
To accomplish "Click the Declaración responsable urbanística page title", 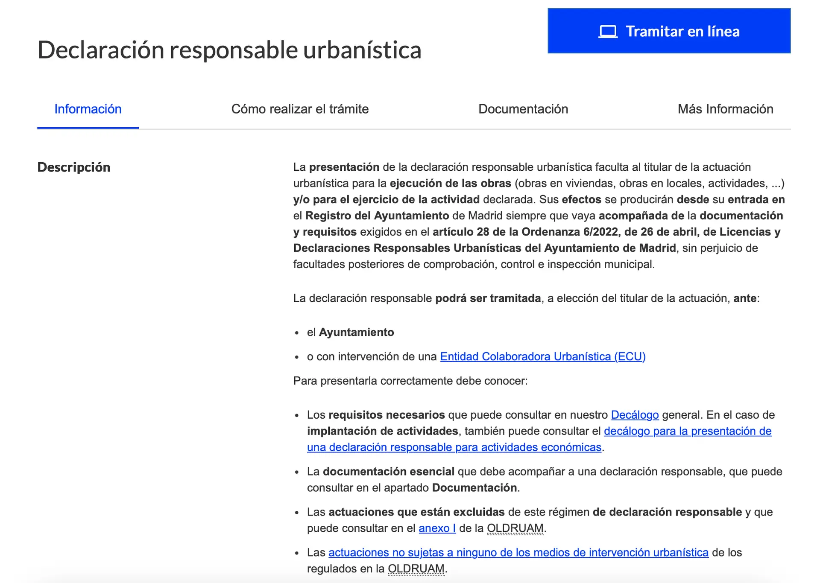I will pos(229,50).
